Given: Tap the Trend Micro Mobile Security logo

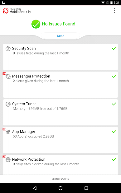Looking at the screenshot, I should click(x=17, y=11).
